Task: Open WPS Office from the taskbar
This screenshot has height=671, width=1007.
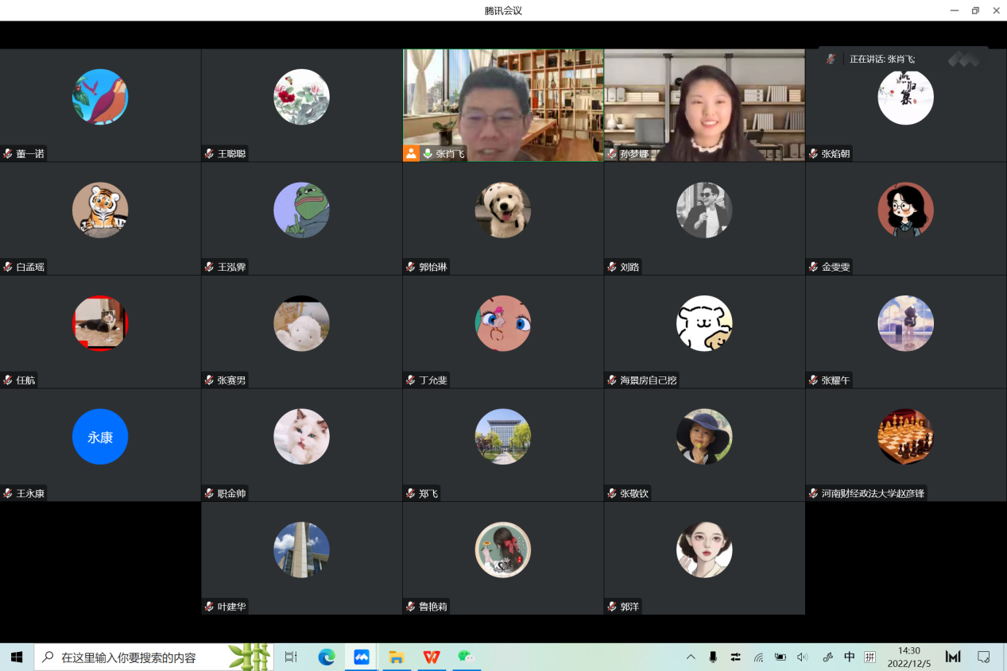Action: [x=432, y=657]
